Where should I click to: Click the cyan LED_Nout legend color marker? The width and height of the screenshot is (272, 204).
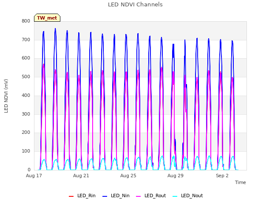[x=175, y=196]
